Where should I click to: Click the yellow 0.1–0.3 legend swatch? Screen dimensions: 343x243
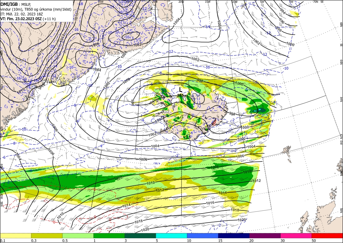pos(15,235)
